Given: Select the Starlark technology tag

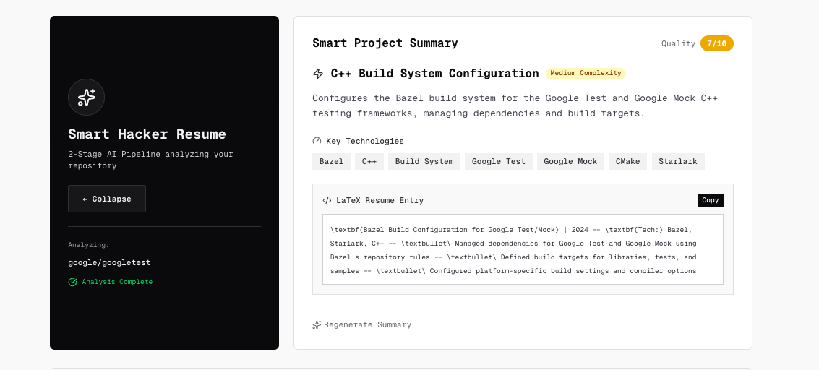Looking at the screenshot, I should click(x=677, y=161).
